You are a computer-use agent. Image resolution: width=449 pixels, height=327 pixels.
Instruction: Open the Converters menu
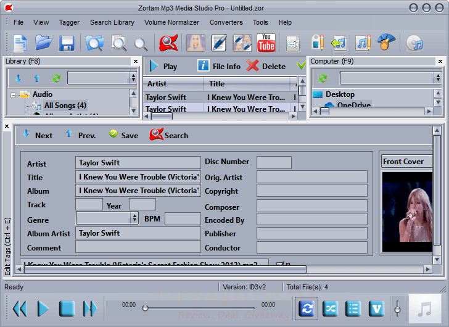[x=226, y=22]
